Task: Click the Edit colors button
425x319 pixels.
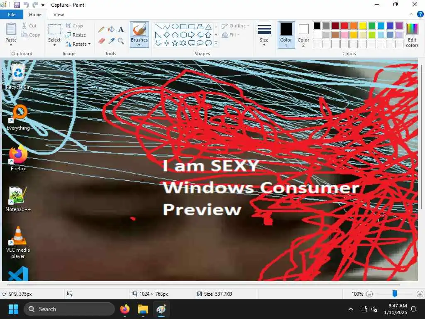Action: pyautogui.click(x=412, y=35)
